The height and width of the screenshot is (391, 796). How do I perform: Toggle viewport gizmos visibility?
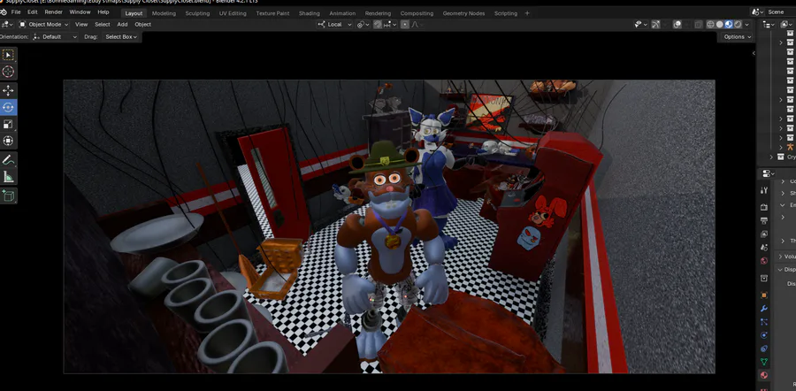tap(655, 25)
